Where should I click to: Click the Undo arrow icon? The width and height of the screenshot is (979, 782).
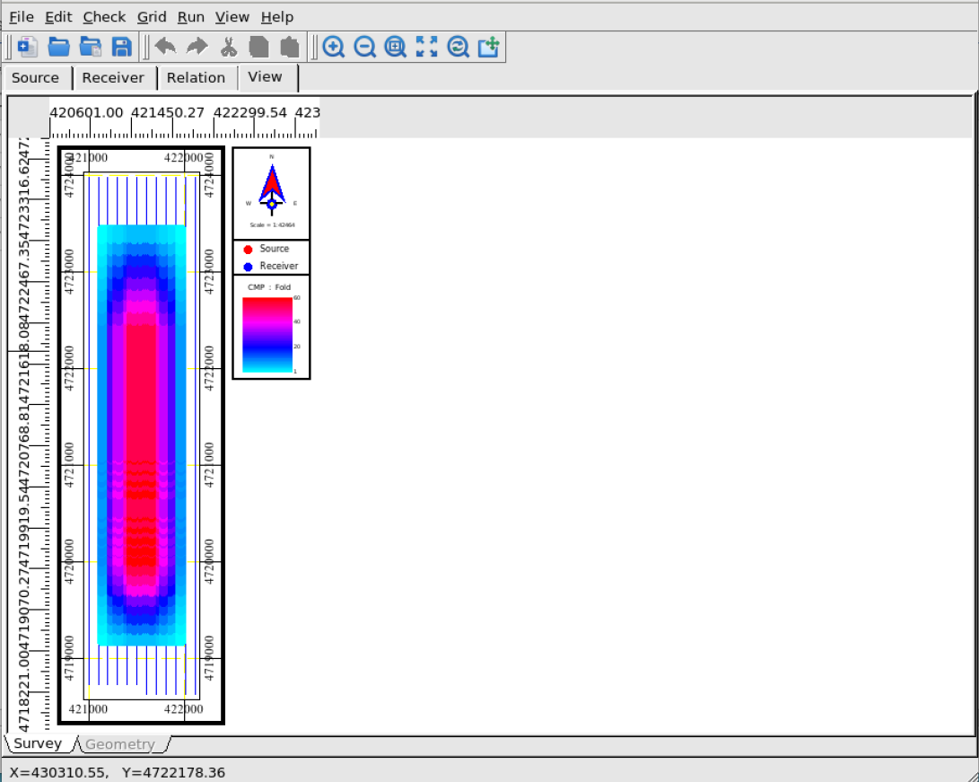pos(165,47)
